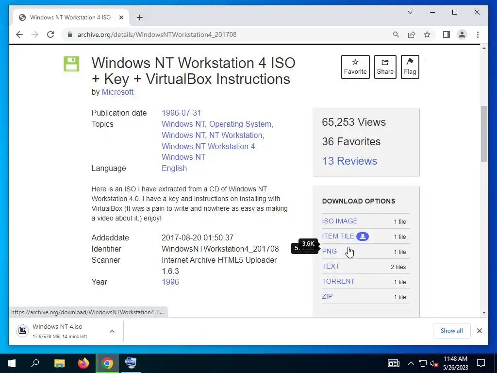This screenshot has height=373, width=497.
Task: Click the Chrome taskbar icon
Action: click(107, 363)
